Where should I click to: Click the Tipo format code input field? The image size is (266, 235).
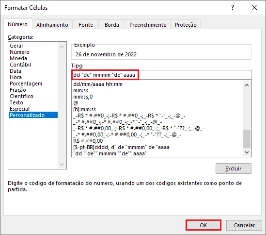point(161,75)
